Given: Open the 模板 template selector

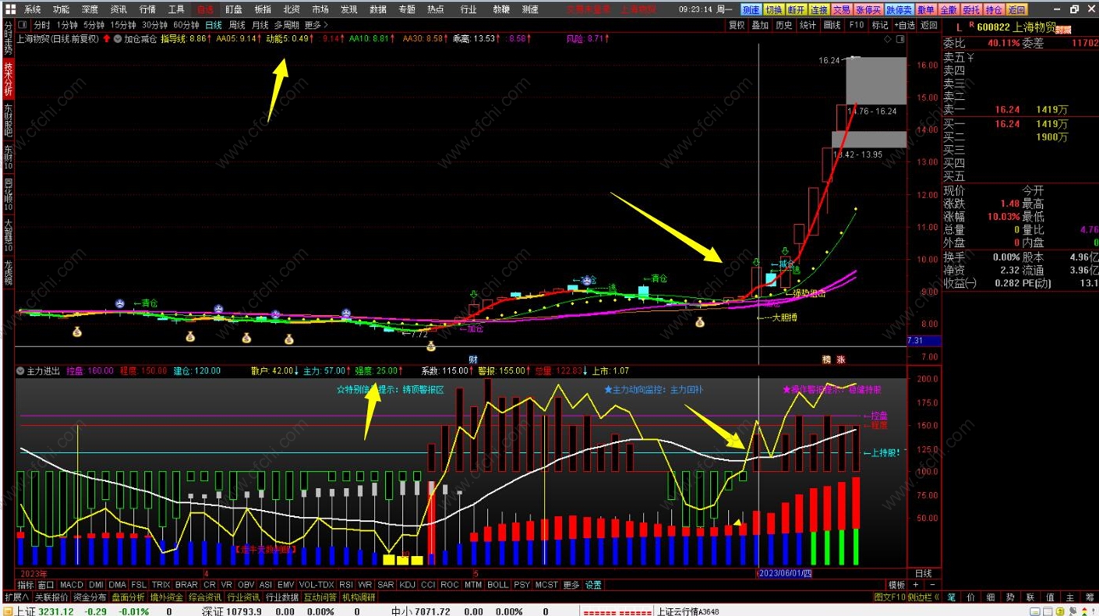Looking at the screenshot, I should click(896, 585).
